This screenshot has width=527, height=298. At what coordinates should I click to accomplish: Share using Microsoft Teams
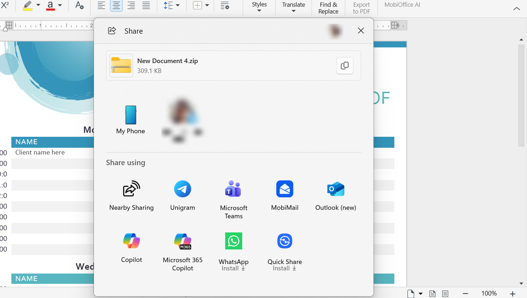[x=234, y=199]
